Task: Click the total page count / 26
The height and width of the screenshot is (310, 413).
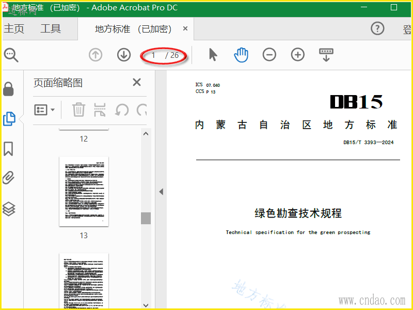Action: point(172,55)
